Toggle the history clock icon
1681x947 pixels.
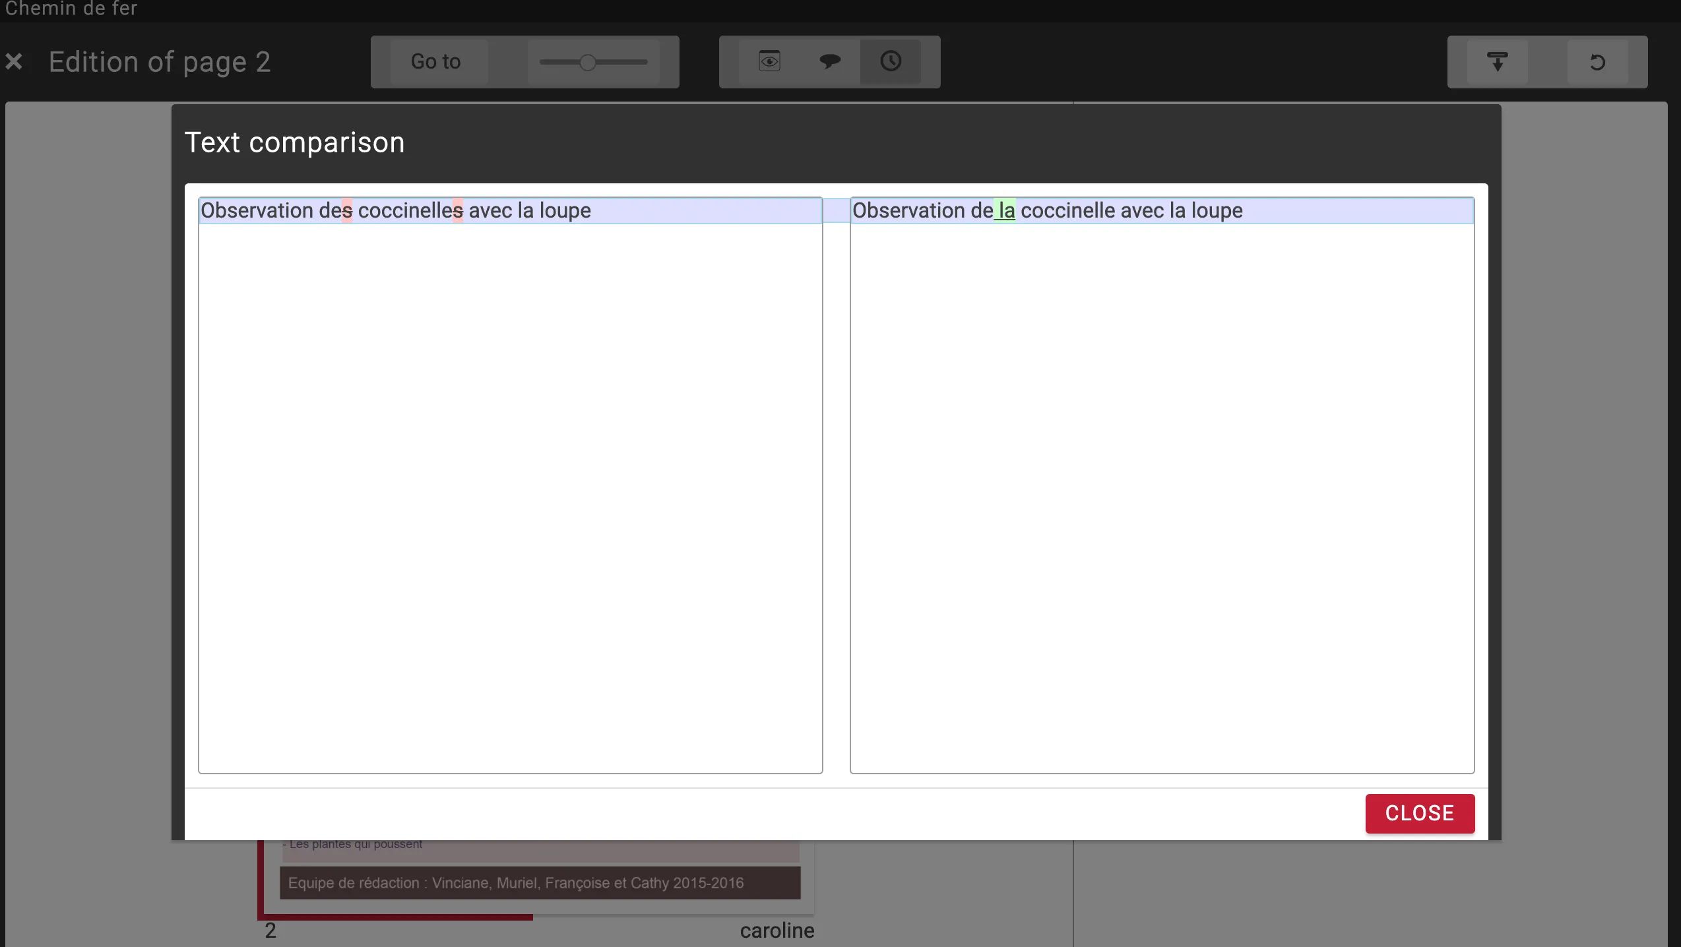point(891,61)
